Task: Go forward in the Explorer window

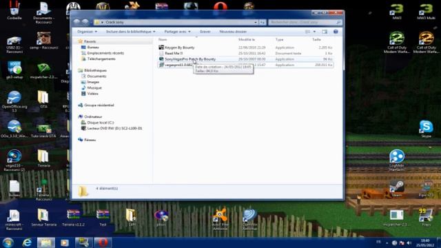Action: (x=85, y=22)
